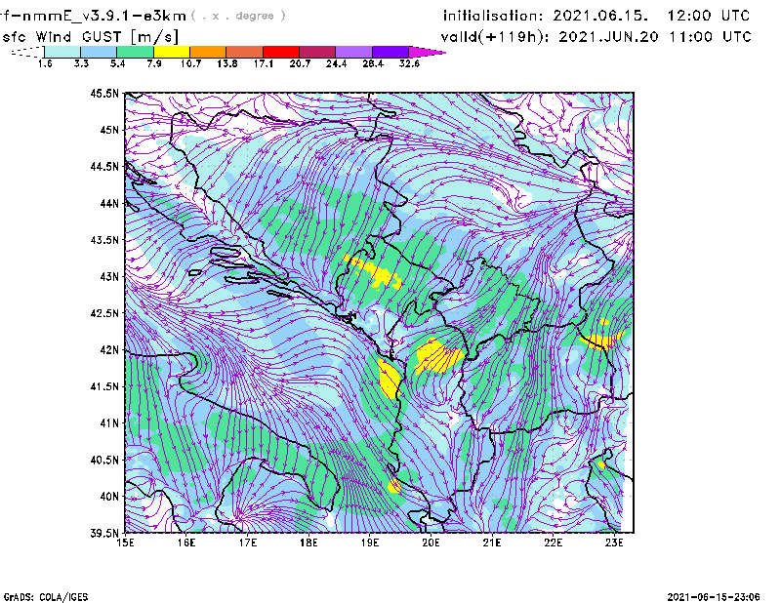Screen dimensions: 781x603
Task: Pick the bright red legend swatch (17.1–20.7)
Action: (x=281, y=52)
